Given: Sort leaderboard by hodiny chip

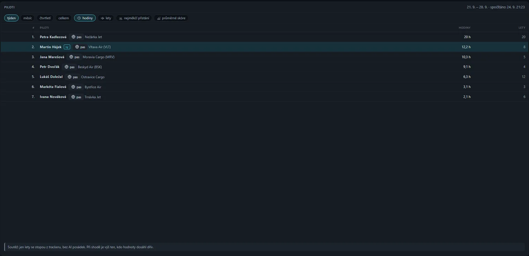Looking at the screenshot, I should 85,18.
